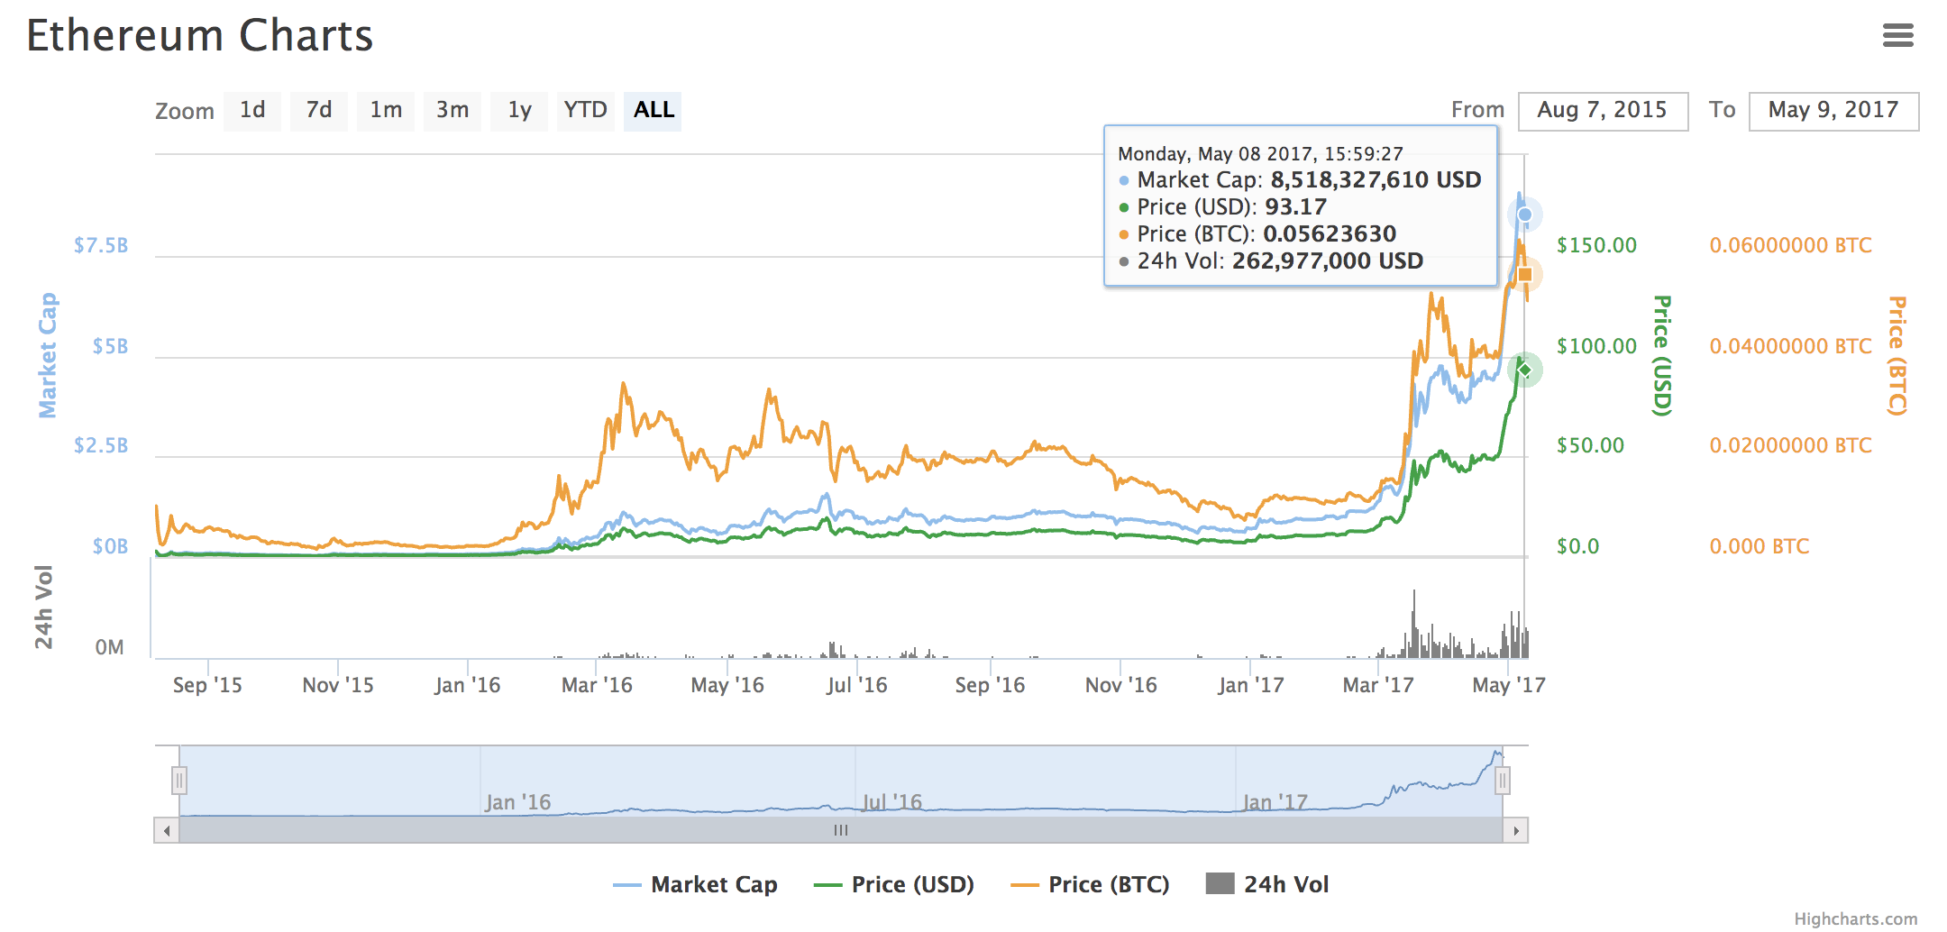The height and width of the screenshot is (932, 1947).
Task: Click the Mar '16 x-axis label
Action: pyautogui.click(x=597, y=685)
